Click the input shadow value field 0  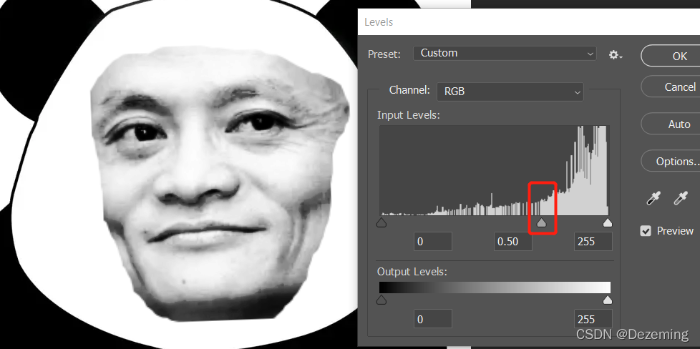coord(432,242)
